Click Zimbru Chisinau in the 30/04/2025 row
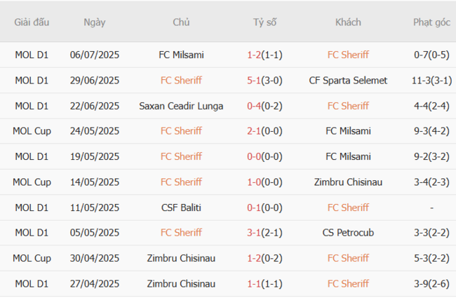Viewport: 456px width, 298px height. (181, 258)
